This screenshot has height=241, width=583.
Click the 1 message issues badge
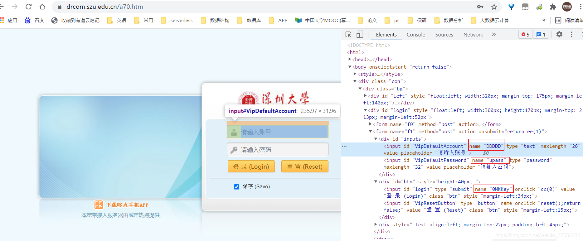tap(541, 34)
